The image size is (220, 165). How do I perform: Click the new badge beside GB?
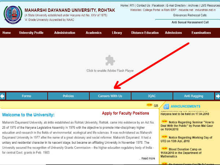pos(149,105)
